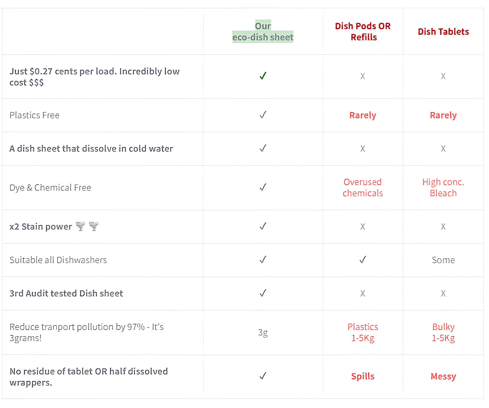Viewport: 489px width, 408px height.
Task: Click the 'High conc. Bleach' cell text
Action: coord(443,188)
